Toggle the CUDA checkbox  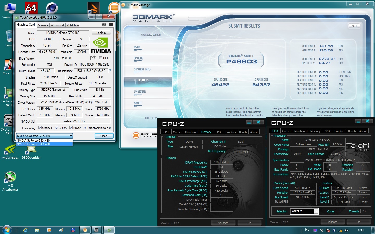coord(56,128)
